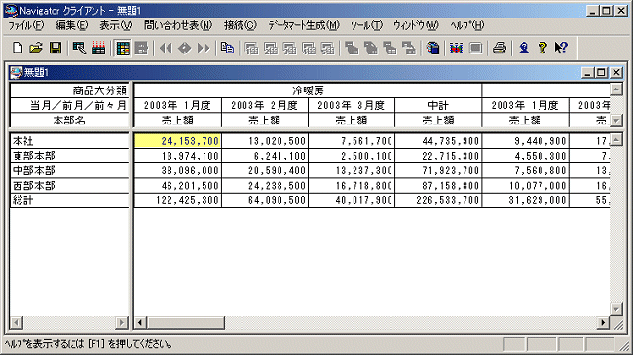The image size is (633, 355).
Task: Click the 本部名 header label
Action: point(69,121)
